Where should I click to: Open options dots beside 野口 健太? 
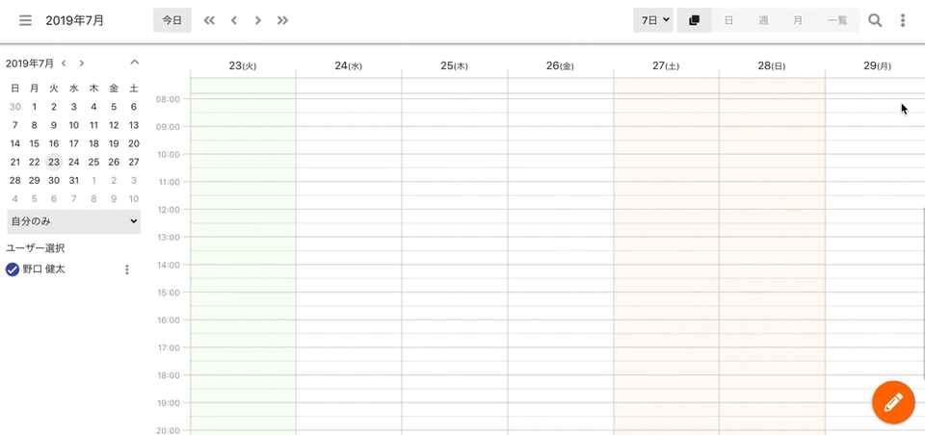(x=126, y=269)
